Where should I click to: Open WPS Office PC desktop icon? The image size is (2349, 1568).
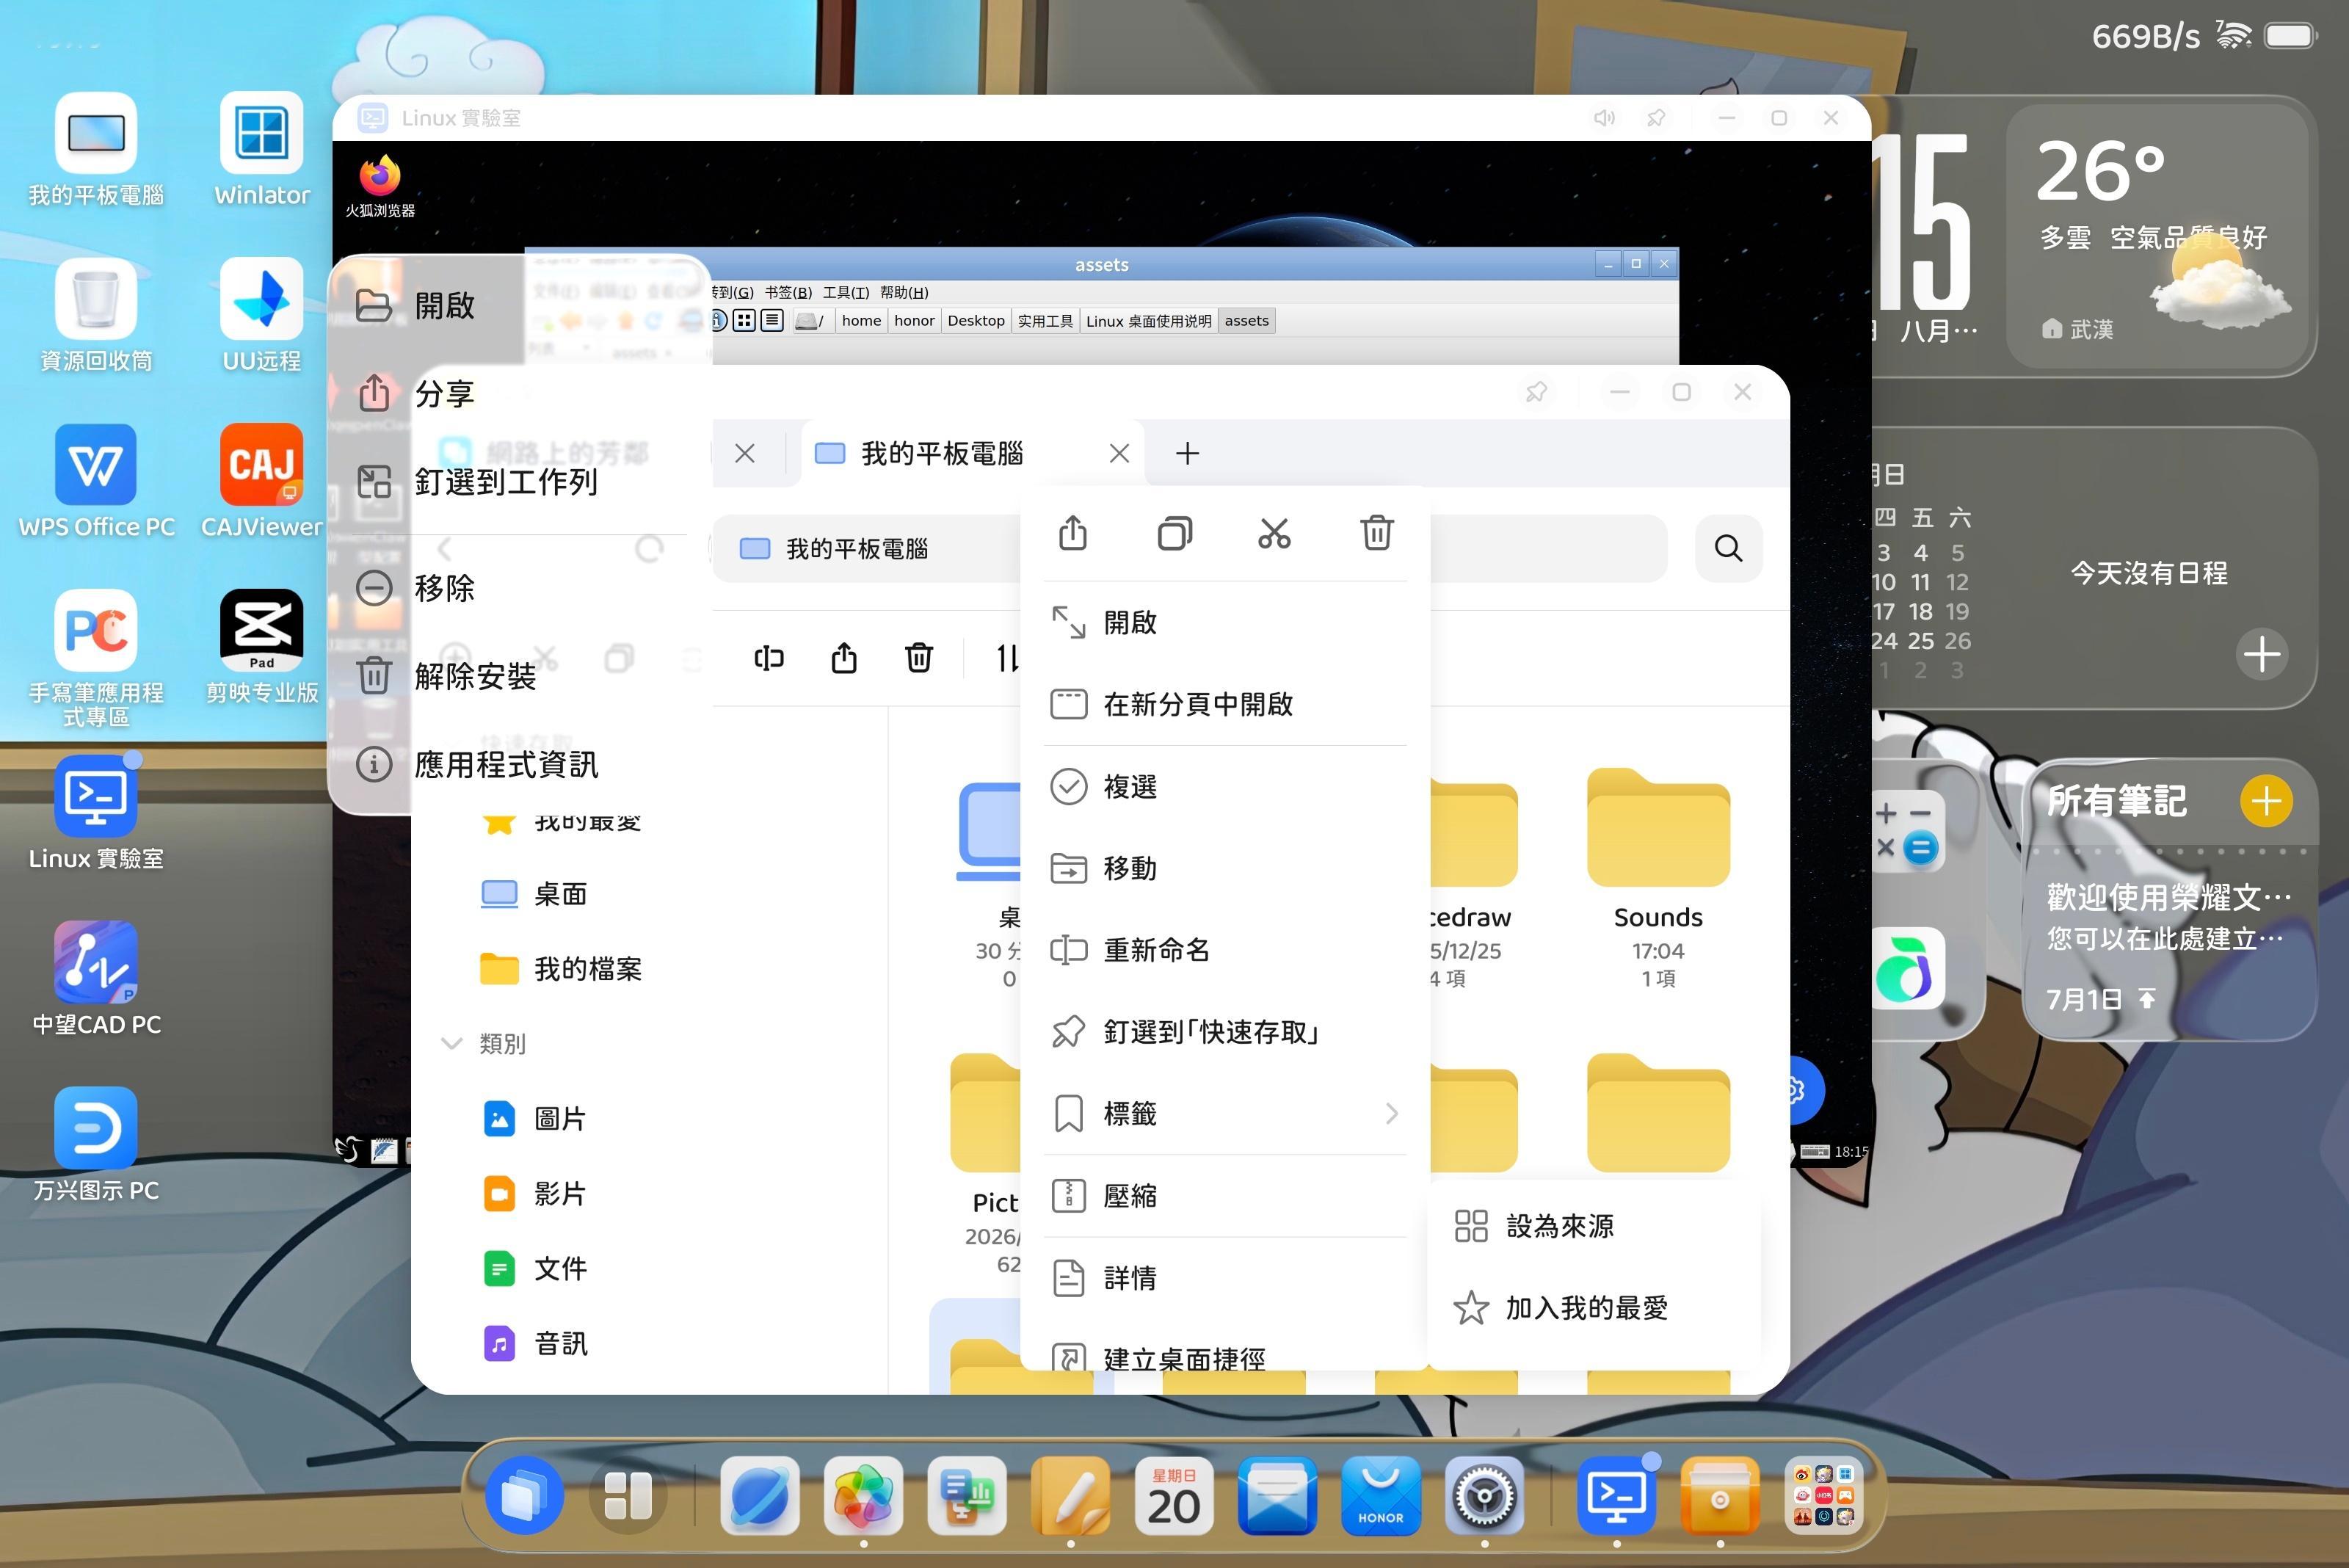tap(96, 481)
